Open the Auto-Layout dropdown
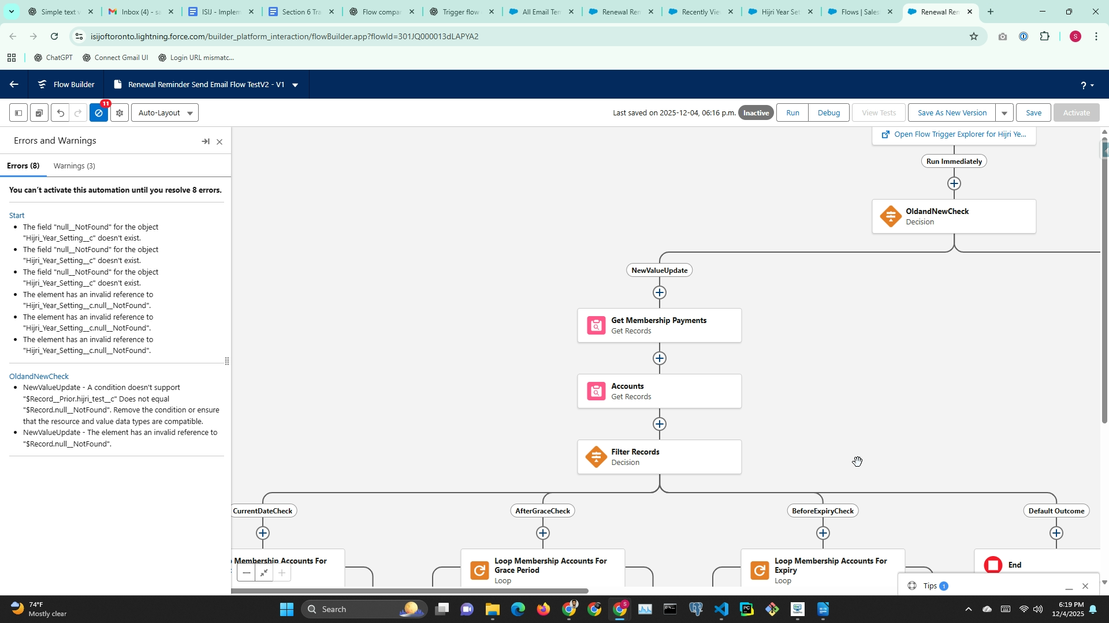The width and height of the screenshot is (1109, 623). [165, 113]
